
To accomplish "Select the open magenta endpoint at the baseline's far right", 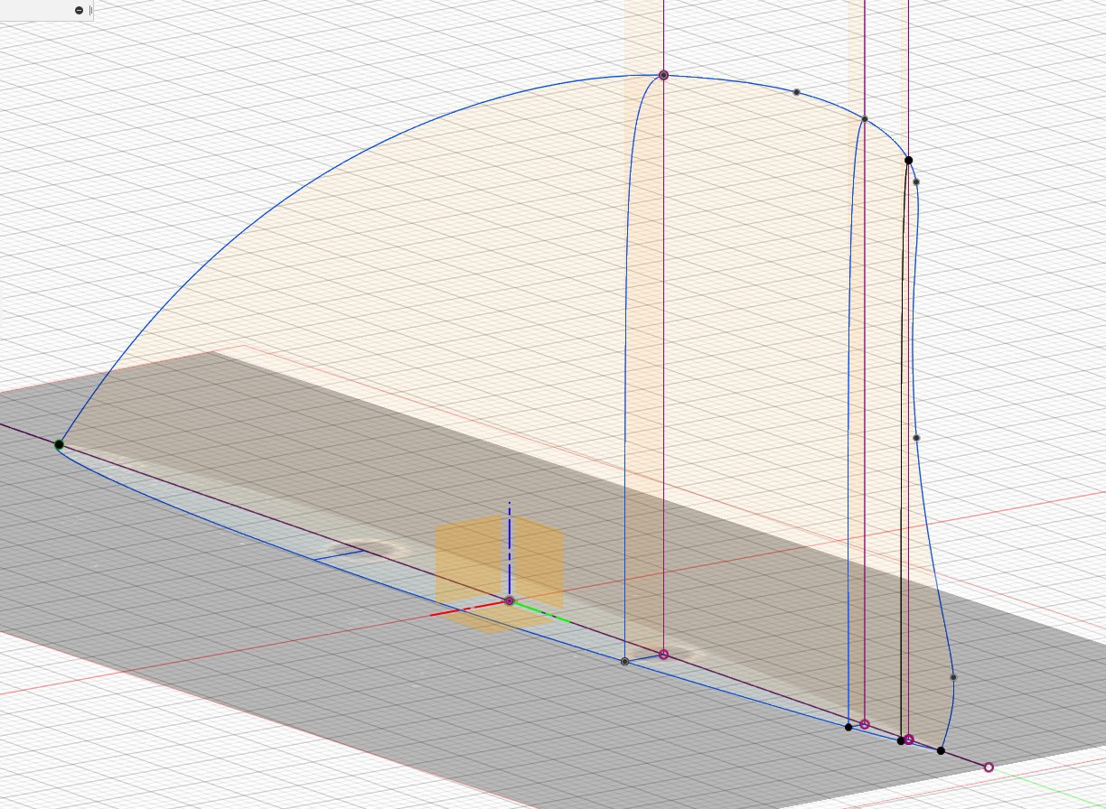I will pyautogui.click(x=989, y=767).
